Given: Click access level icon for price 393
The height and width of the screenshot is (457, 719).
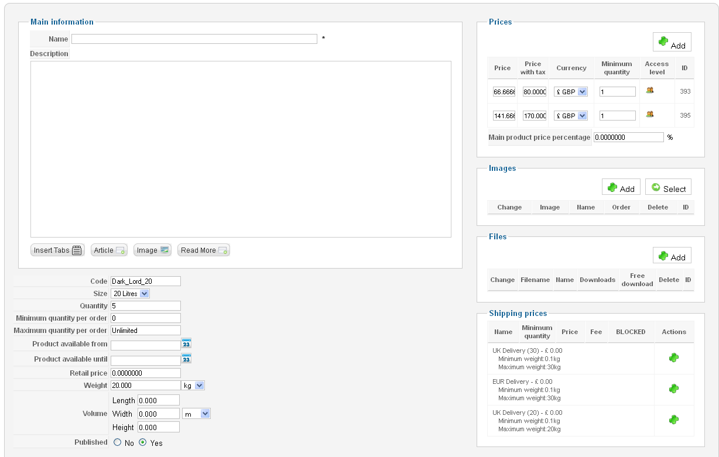Looking at the screenshot, I should 649,90.
